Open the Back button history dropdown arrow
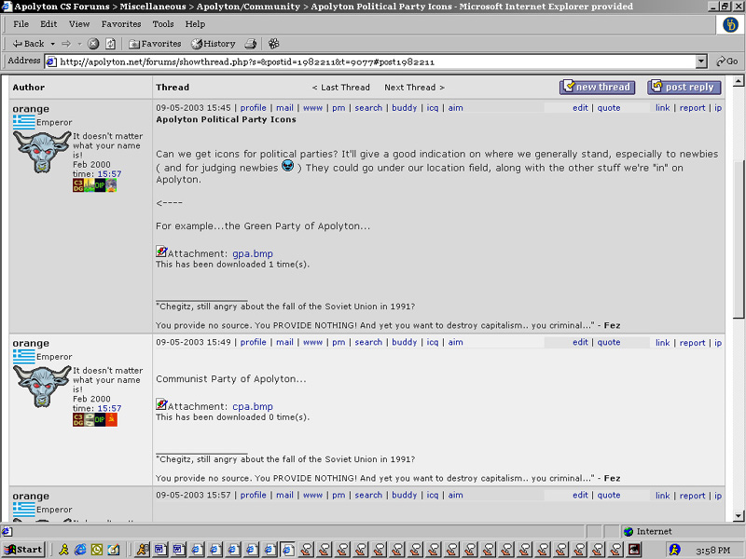The height and width of the screenshot is (559, 746). pyautogui.click(x=53, y=44)
